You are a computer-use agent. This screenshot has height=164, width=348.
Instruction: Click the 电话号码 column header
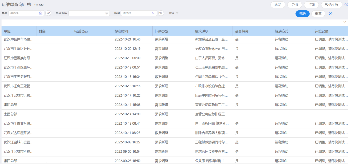[92, 31]
